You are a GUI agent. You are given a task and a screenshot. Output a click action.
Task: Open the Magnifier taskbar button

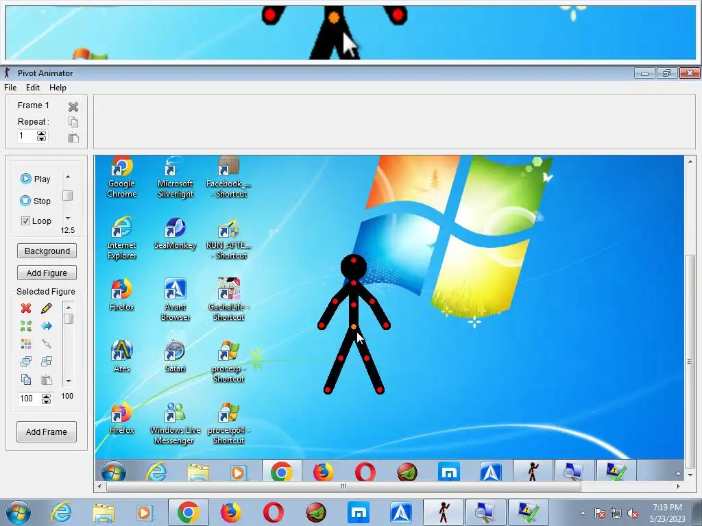click(x=485, y=512)
